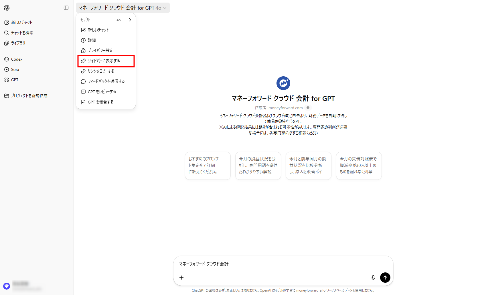This screenshot has width=478, height=295.
Task: Select the 今月と前年同月の損益状況 suggestion card
Action: click(309, 166)
